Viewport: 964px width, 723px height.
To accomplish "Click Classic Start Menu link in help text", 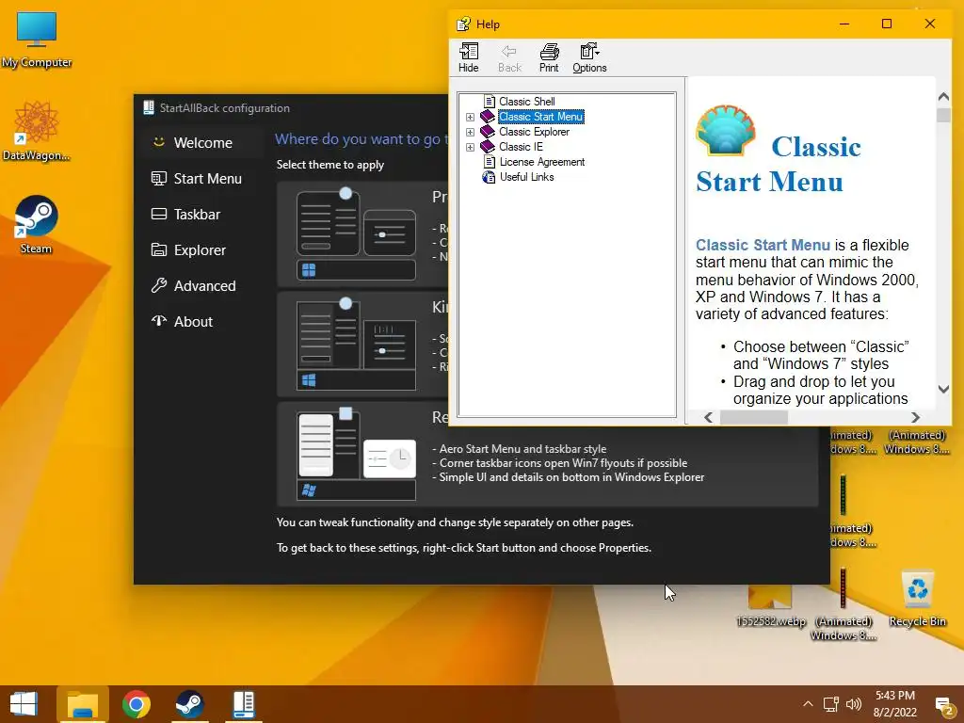I will [763, 245].
